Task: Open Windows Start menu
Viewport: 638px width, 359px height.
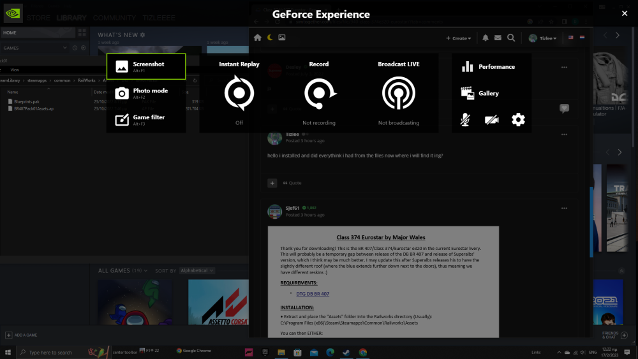Action: tap(8, 352)
